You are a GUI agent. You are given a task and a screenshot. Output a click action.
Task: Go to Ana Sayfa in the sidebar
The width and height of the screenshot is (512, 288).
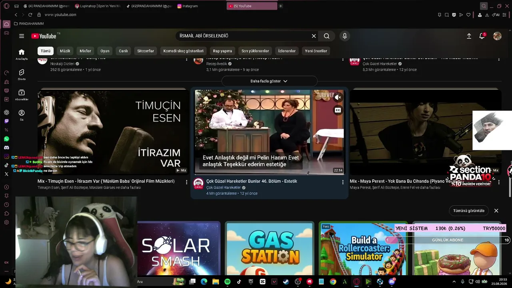point(22,54)
